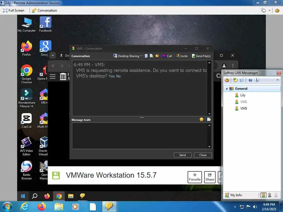Set status to Busy with dark user icon

pyautogui.click(x=270, y=195)
